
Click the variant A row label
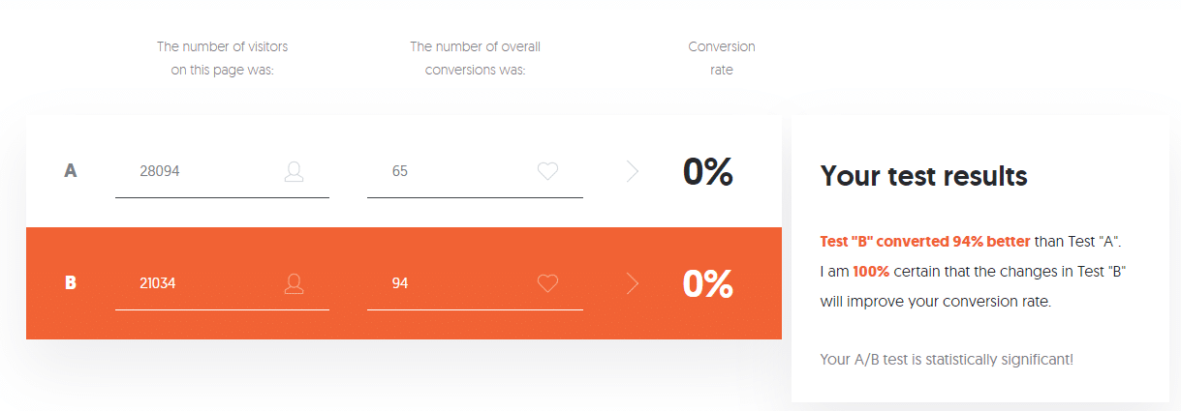[x=71, y=171]
